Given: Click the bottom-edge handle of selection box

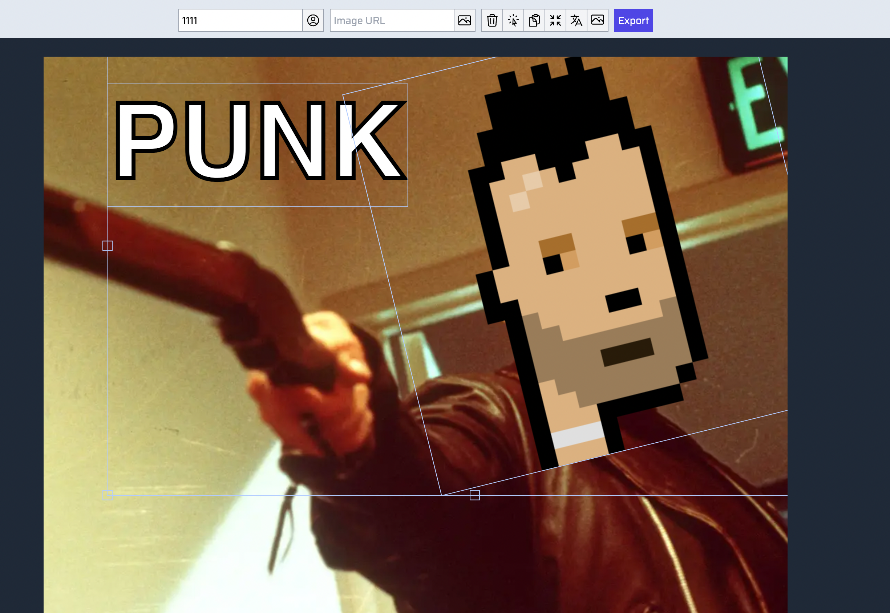Looking at the screenshot, I should (475, 495).
